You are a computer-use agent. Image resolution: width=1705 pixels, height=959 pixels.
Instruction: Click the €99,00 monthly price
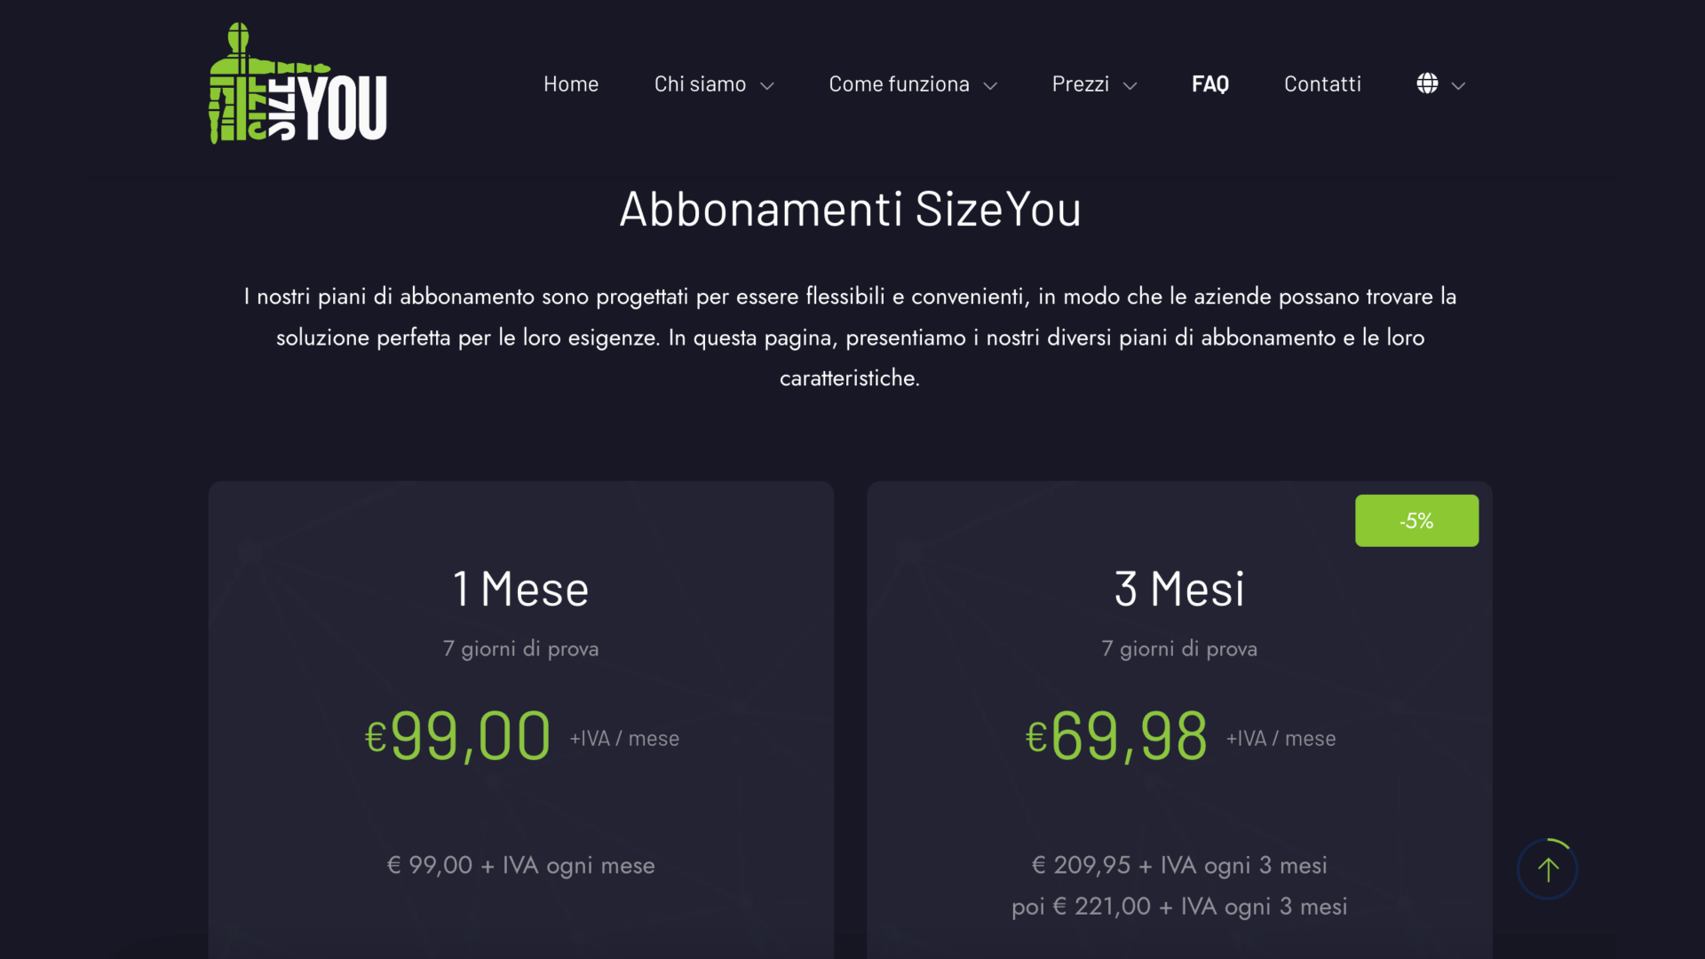[x=458, y=736]
